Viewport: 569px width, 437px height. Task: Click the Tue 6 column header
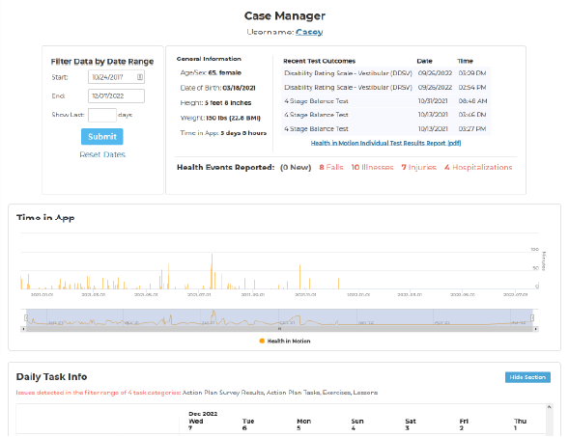tap(248, 424)
